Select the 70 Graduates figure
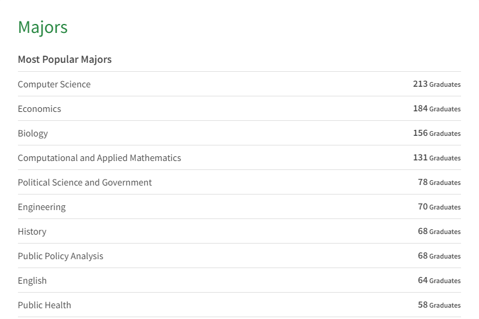 (x=439, y=207)
